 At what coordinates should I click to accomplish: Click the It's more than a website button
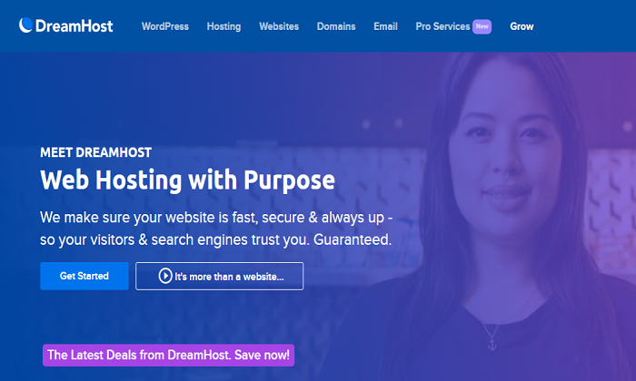click(220, 276)
